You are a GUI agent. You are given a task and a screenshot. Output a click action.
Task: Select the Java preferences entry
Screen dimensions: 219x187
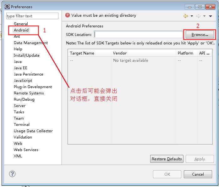click(x=18, y=62)
